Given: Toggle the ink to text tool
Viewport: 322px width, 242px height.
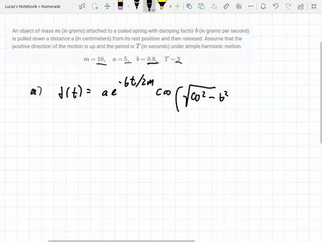Looking at the screenshot, I should pyautogui.click(x=201, y=6).
